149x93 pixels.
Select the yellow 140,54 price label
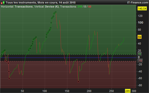(142, 9)
